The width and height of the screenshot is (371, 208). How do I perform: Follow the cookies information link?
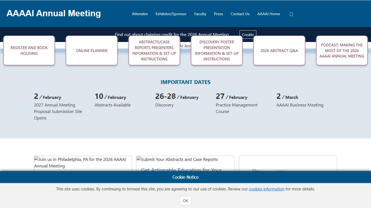[x=266, y=189]
